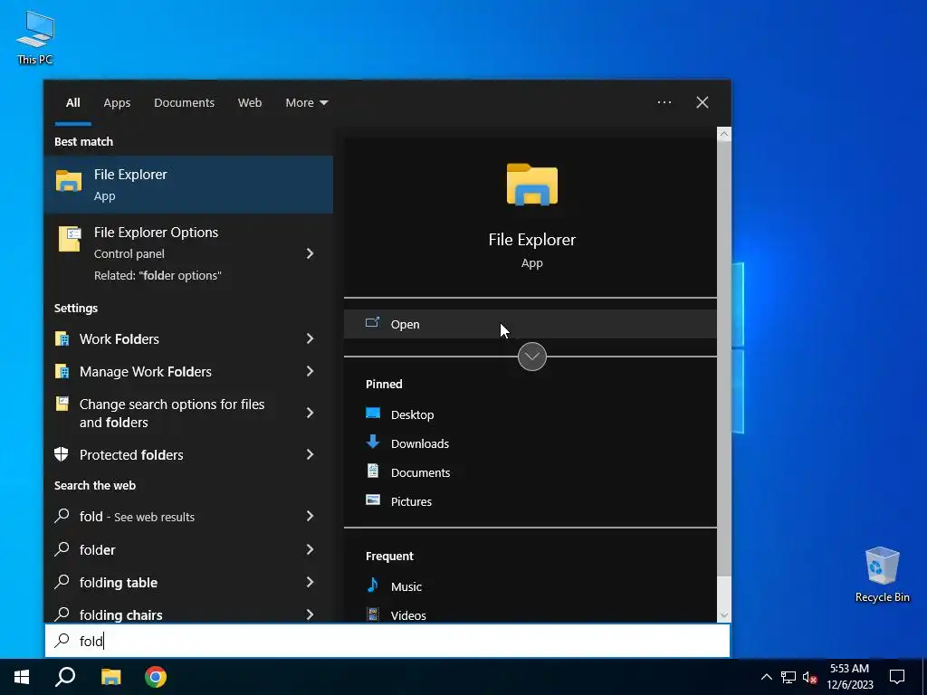This screenshot has width=927, height=695.
Task: Click the frequent Music note icon
Action: pos(373,586)
